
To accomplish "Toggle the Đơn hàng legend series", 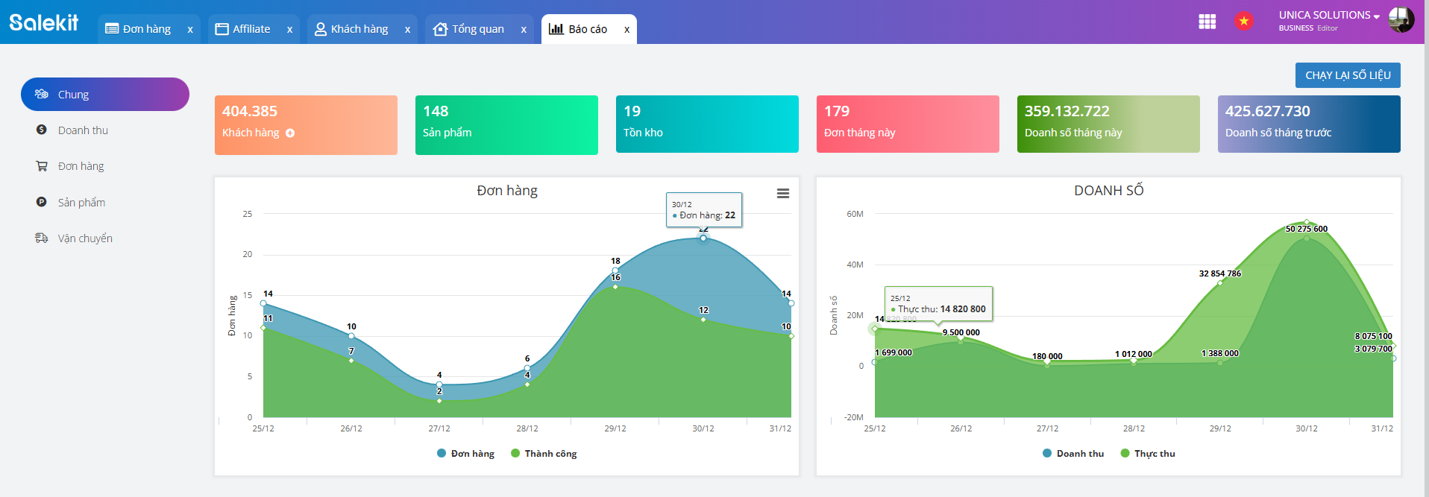I will coord(466,454).
